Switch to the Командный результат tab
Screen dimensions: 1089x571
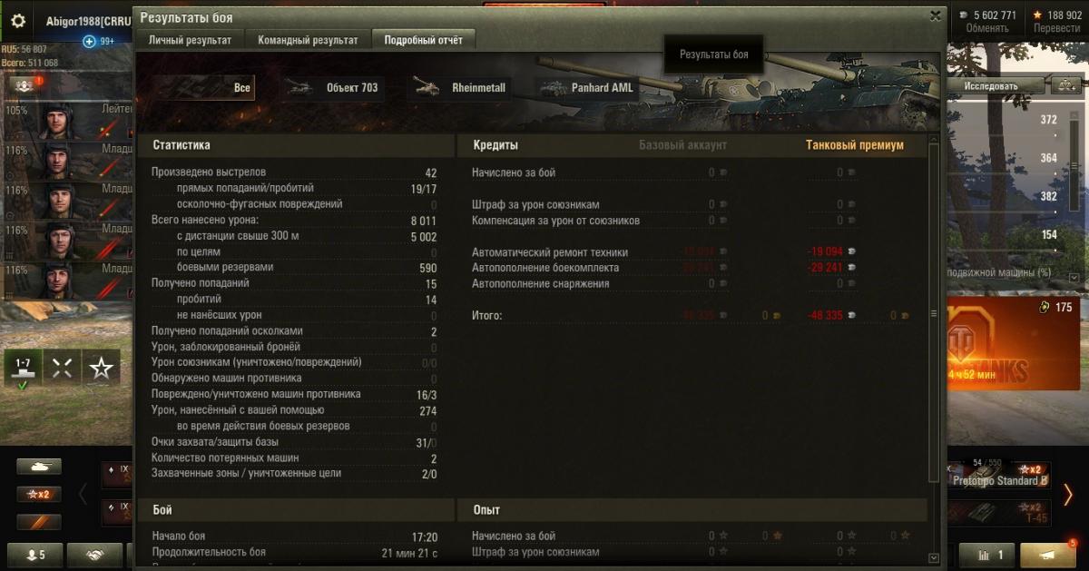tap(308, 40)
